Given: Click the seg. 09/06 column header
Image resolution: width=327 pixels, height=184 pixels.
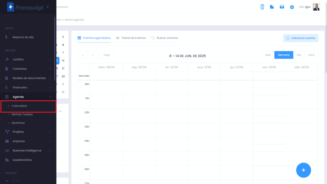Looking at the screenshot, I should [139, 67].
